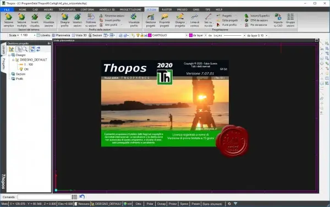
Task: Open the Gruppo sezioni tool
Action: [290, 20]
